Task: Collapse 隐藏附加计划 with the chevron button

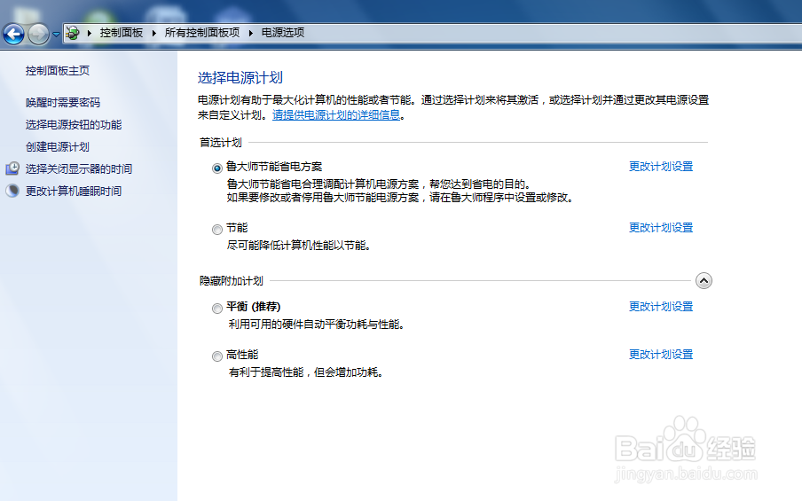Action: [x=704, y=281]
